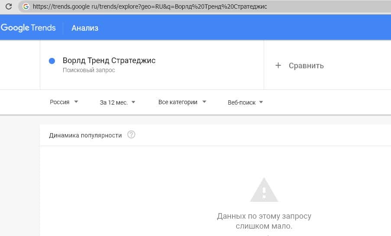Click the Google site icon in address bar
Viewport: 391px width, 236px height.
(x=26, y=6)
